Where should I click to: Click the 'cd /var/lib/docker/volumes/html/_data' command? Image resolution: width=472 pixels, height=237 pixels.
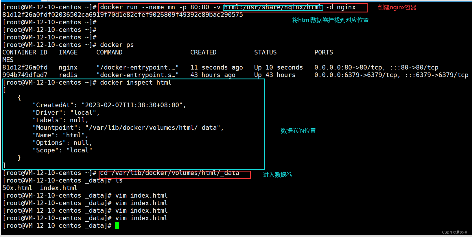(170, 173)
